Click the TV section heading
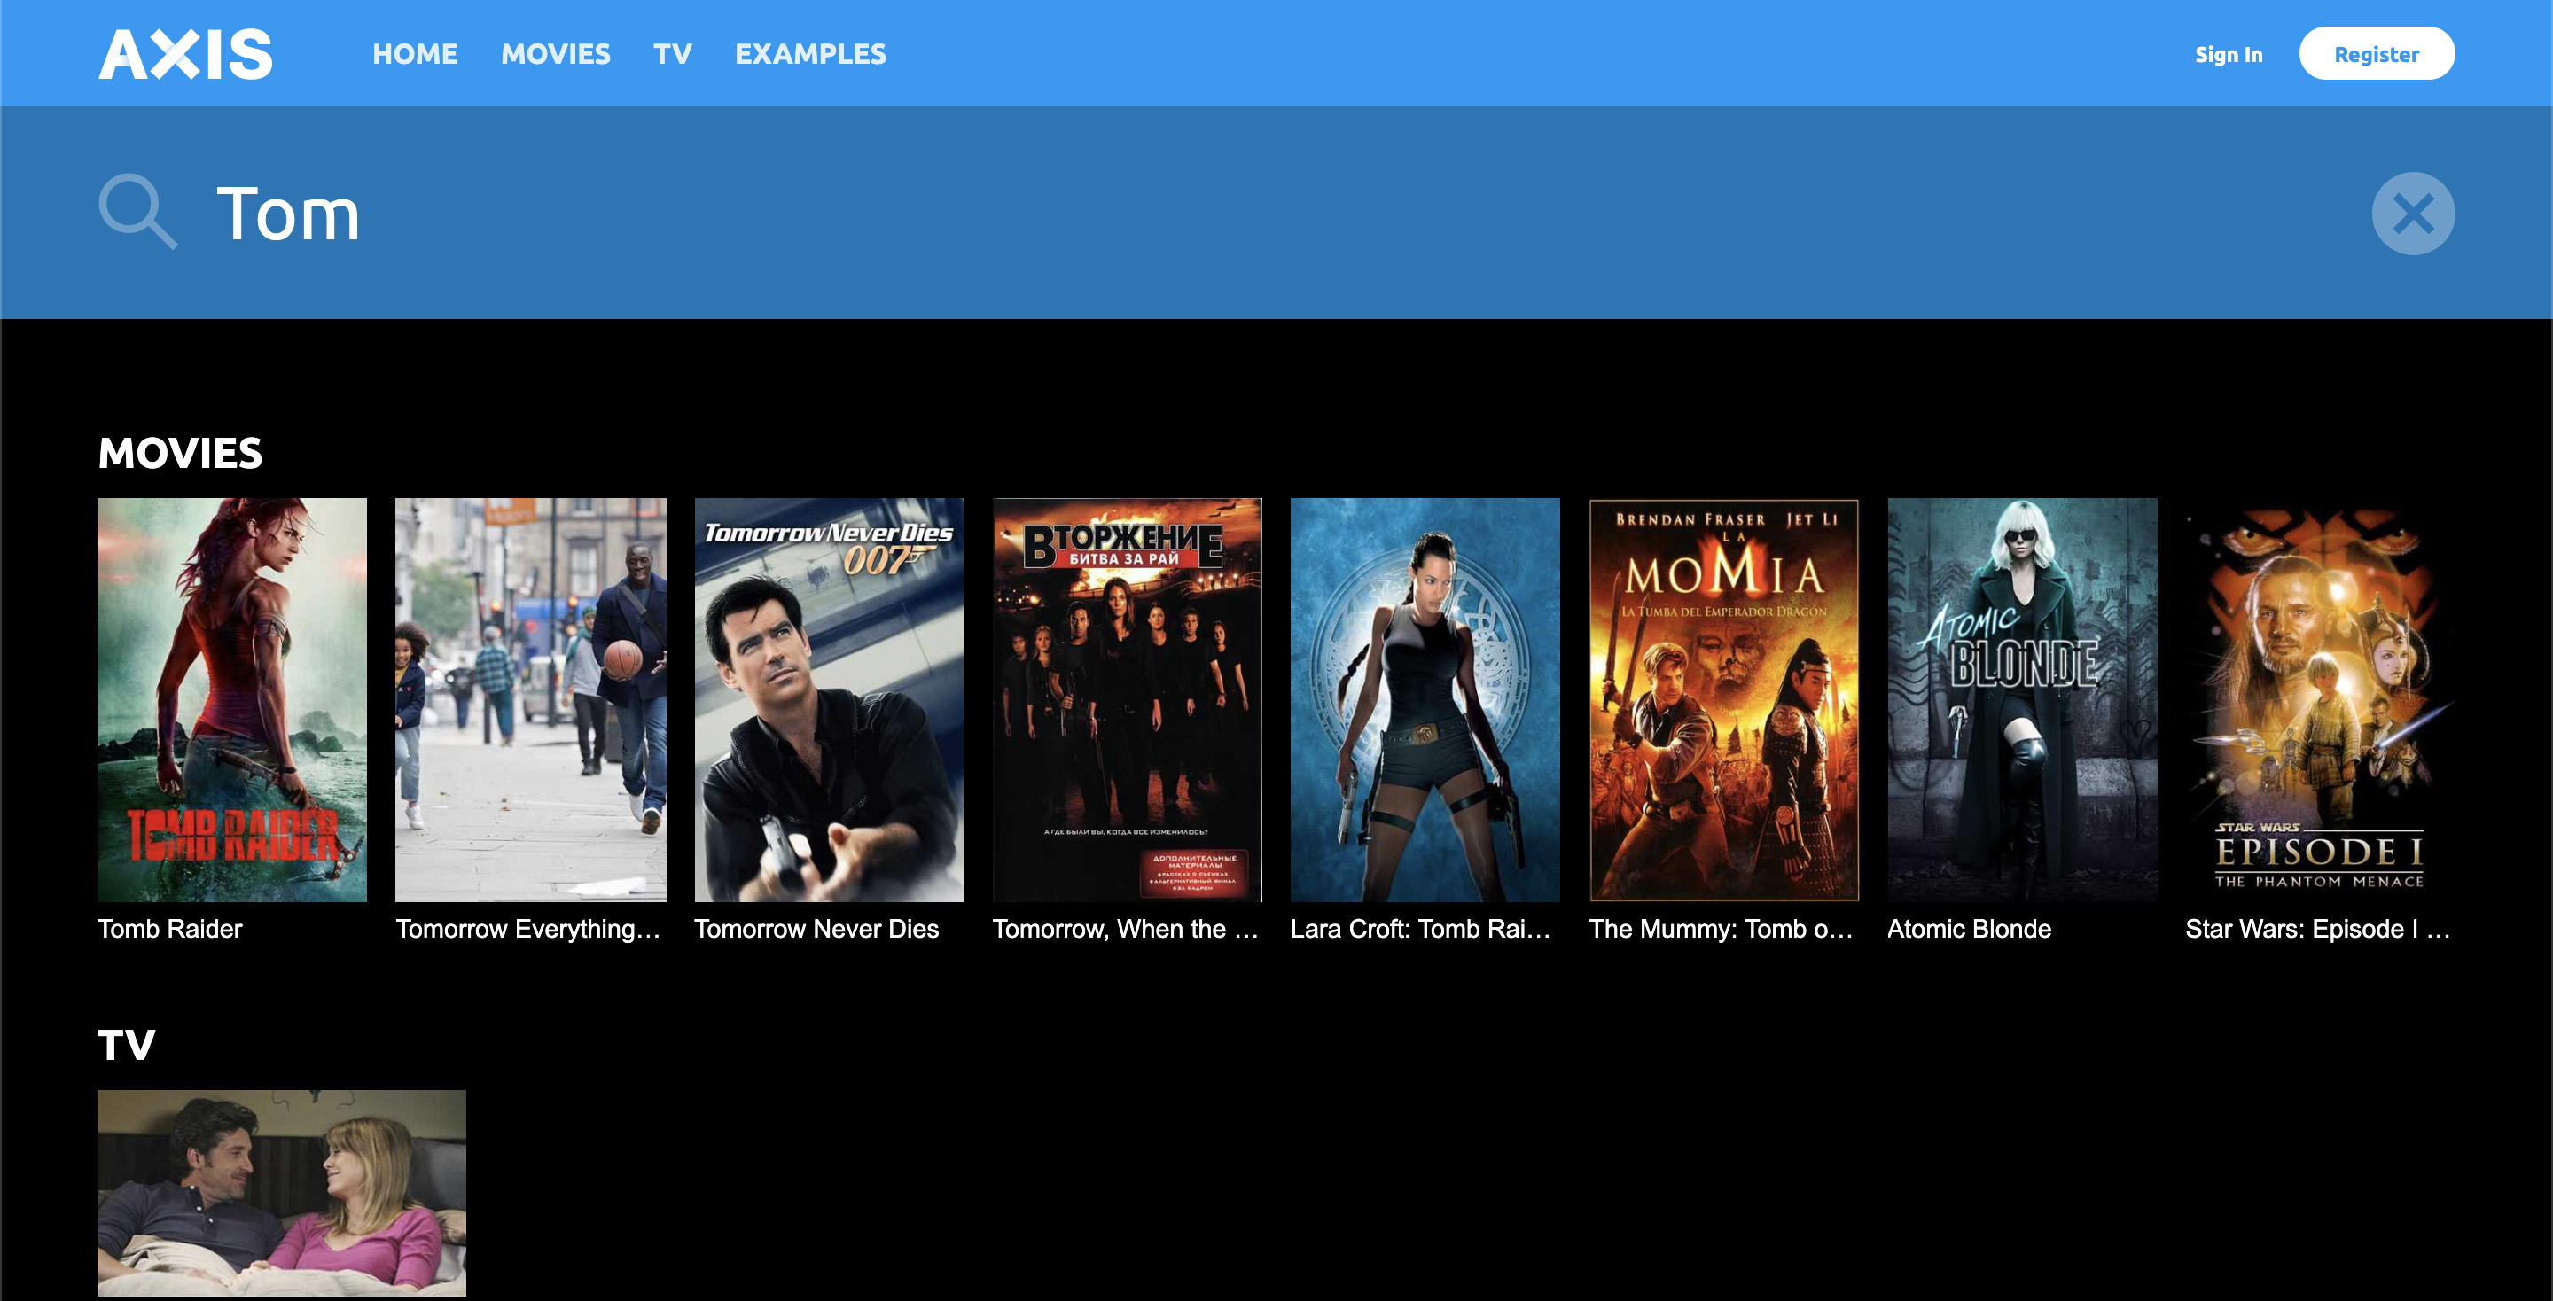The height and width of the screenshot is (1301, 2553). point(126,1044)
